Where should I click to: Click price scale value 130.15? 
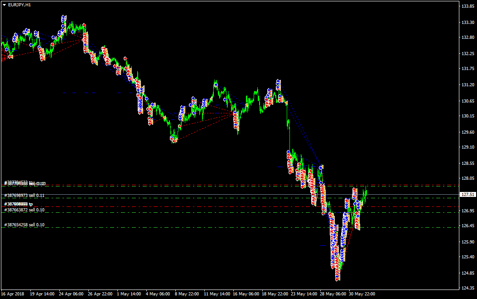(x=468, y=116)
